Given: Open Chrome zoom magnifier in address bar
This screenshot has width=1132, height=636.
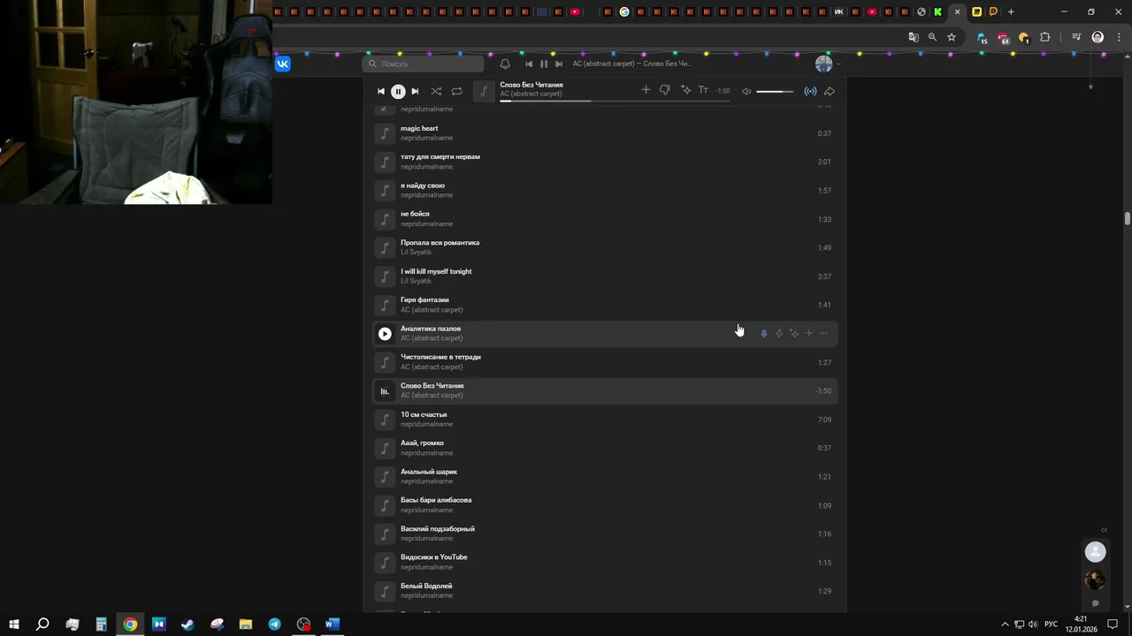Looking at the screenshot, I should [932, 37].
